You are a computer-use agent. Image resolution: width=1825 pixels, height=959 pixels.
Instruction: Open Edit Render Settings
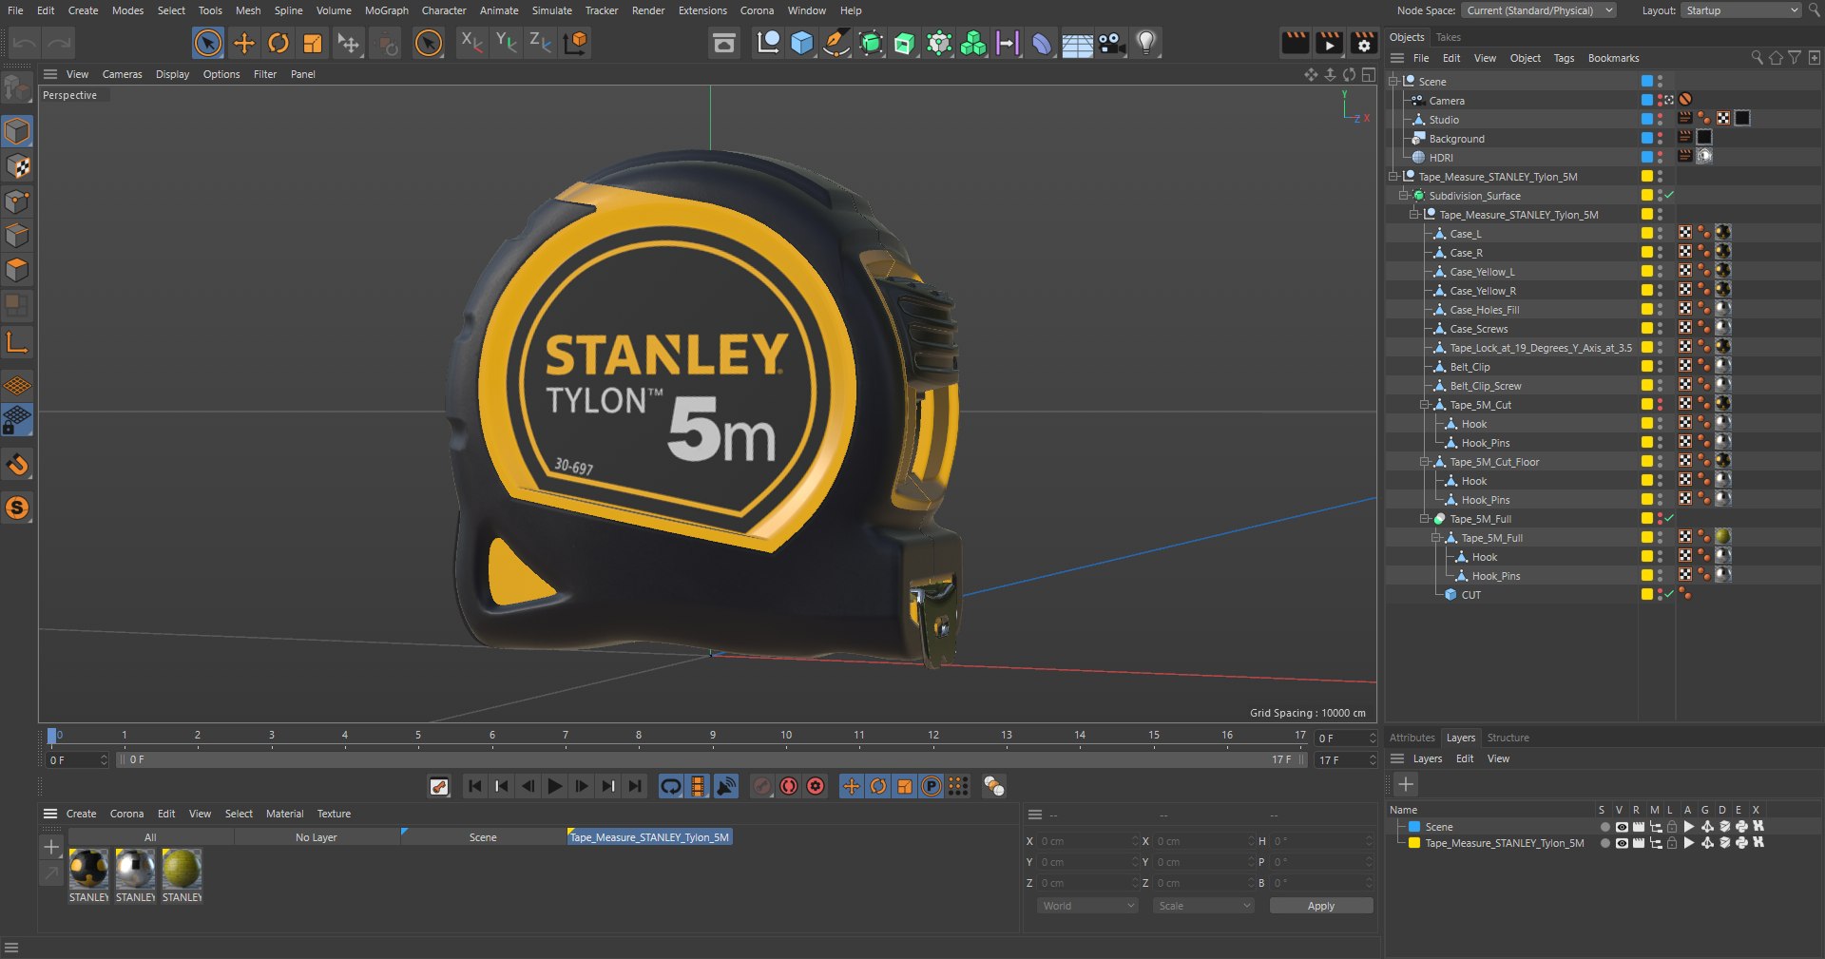[x=1363, y=43]
